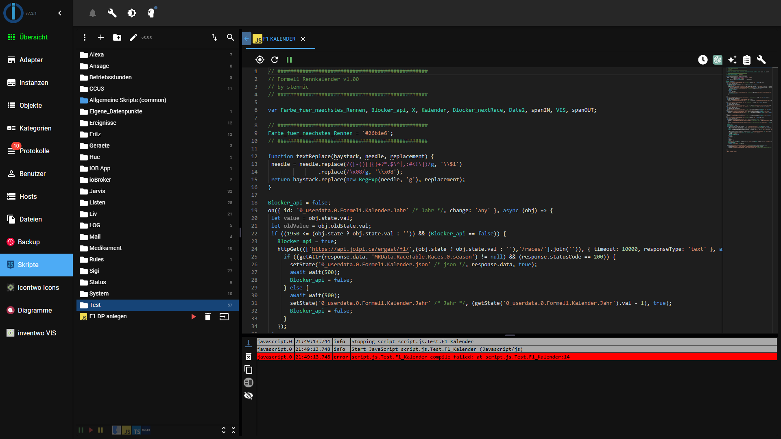Open the ChatGPT AI assistant icon

click(x=718, y=60)
